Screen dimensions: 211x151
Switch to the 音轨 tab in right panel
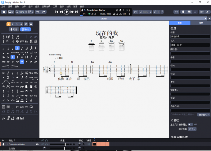pos(200,23)
